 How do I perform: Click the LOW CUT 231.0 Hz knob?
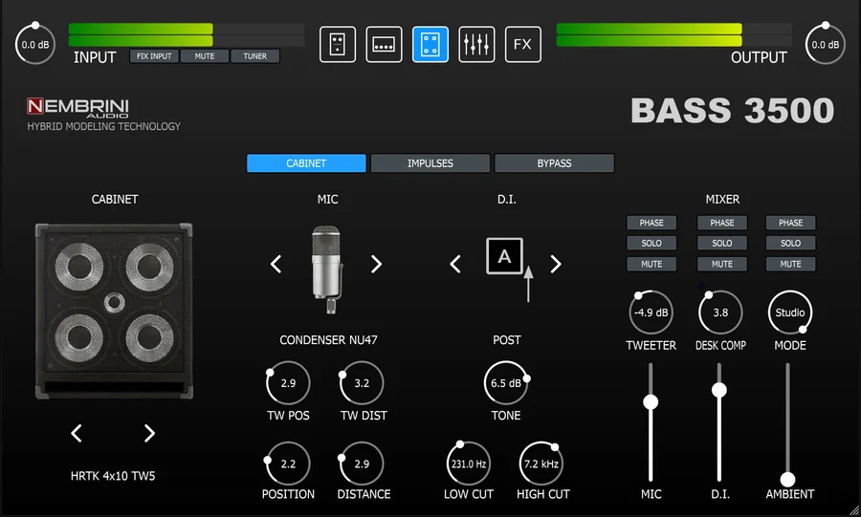click(x=469, y=463)
